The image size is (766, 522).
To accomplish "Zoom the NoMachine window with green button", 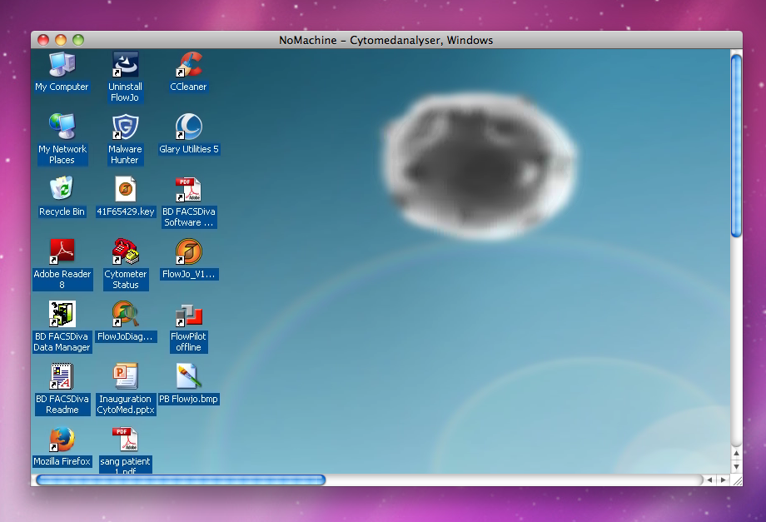I will [x=78, y=40].
